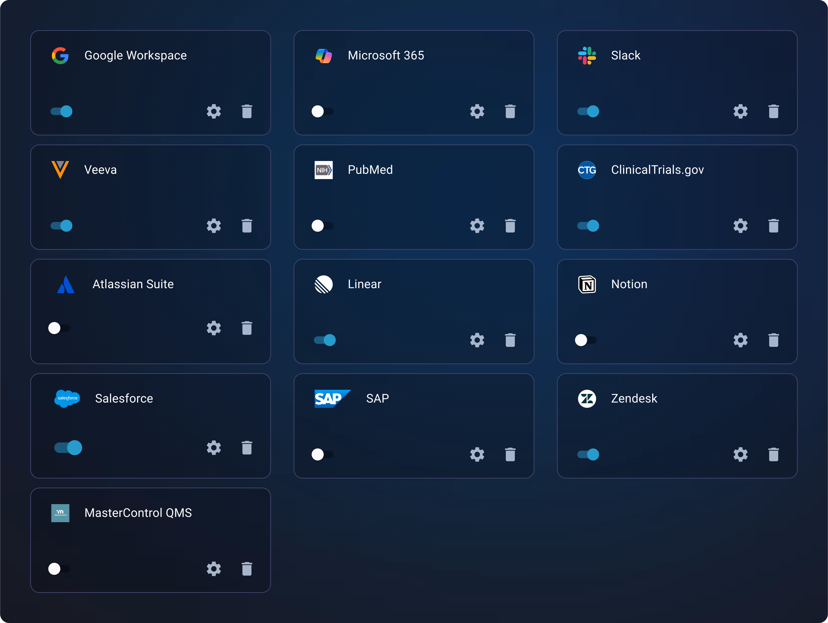Open Linear settings gear
The width and height of the screenshot is (828, 623).
477,340
